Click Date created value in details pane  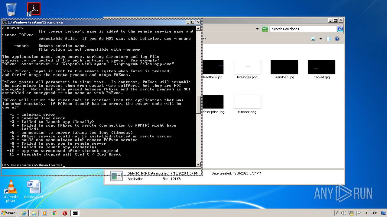point(247,173)
